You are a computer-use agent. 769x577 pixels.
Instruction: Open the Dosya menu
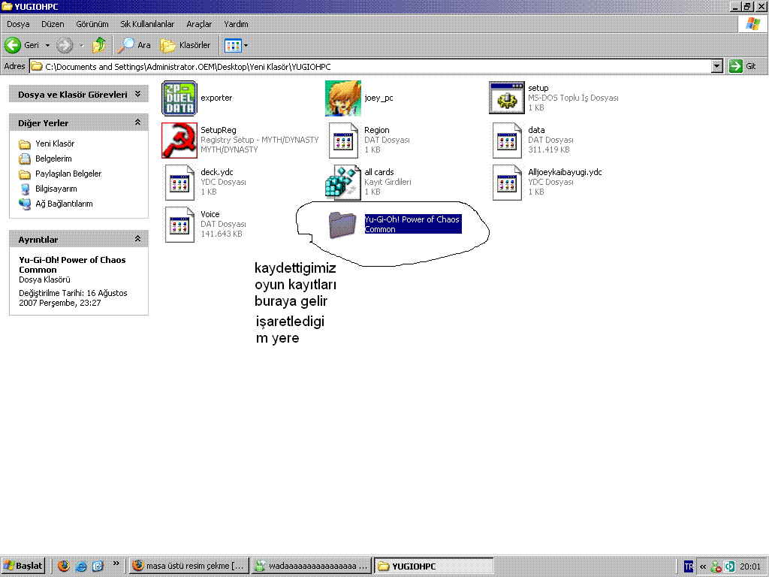pos(18,24)
